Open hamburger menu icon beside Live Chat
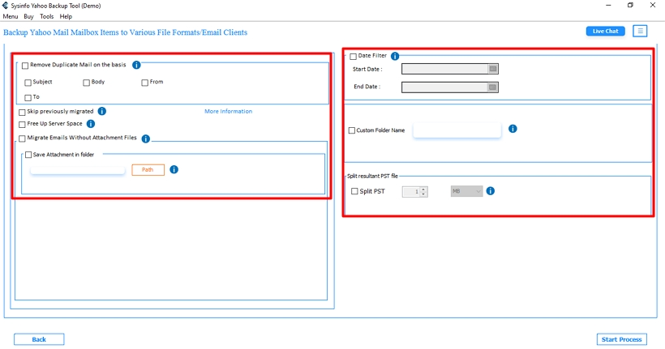Viewport: 665px width, 349px height. click(x=640, y=31)
